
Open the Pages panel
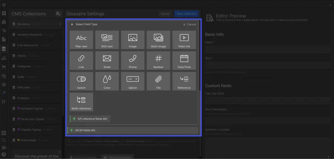pyautogui.click(x=4, y=40)
